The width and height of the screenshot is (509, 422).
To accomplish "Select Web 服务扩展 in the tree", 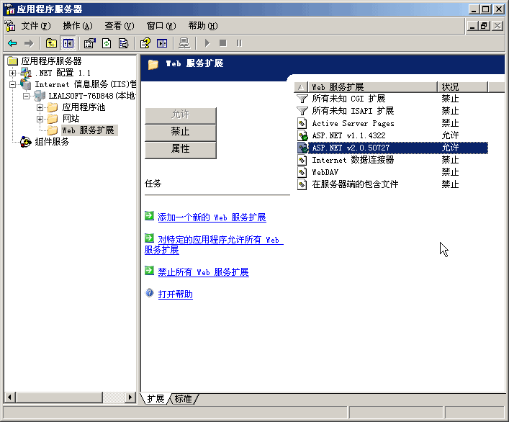I will [88, 130].
